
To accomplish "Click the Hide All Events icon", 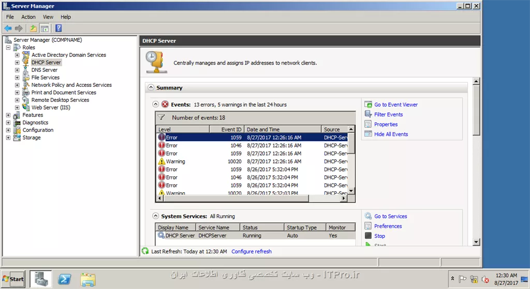I will (368, 134).
